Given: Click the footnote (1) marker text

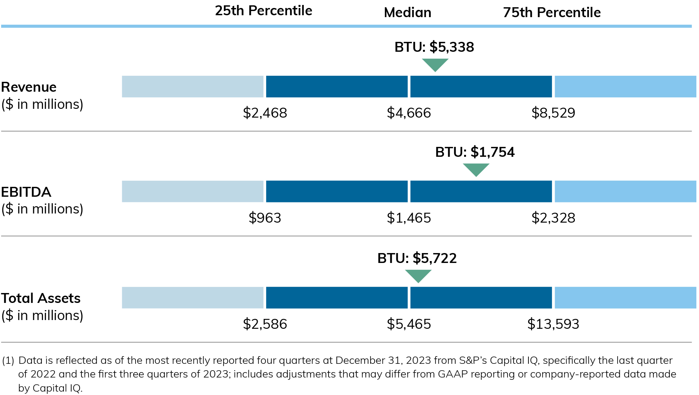Looking at the screenshot, I should [x=8, y=361].
